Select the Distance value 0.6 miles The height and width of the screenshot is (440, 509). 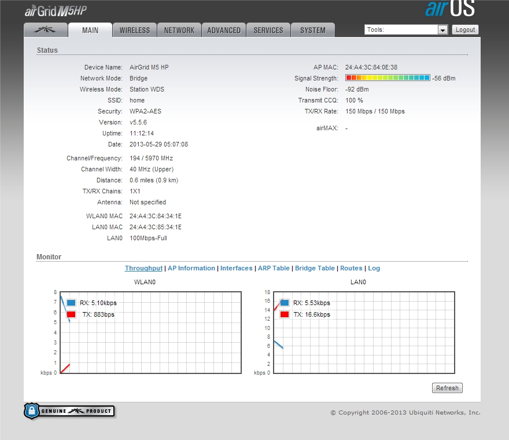pos(154,181)
